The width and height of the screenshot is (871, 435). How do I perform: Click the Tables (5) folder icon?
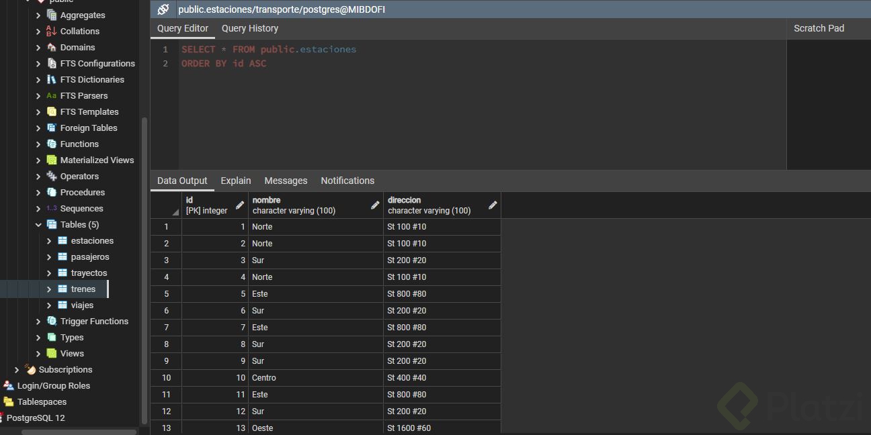[x=52, y=224]
